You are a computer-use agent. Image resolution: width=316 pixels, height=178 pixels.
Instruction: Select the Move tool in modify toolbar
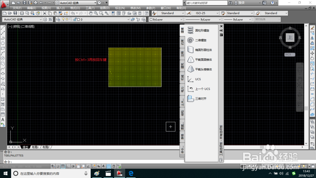[x=312, y=53]
